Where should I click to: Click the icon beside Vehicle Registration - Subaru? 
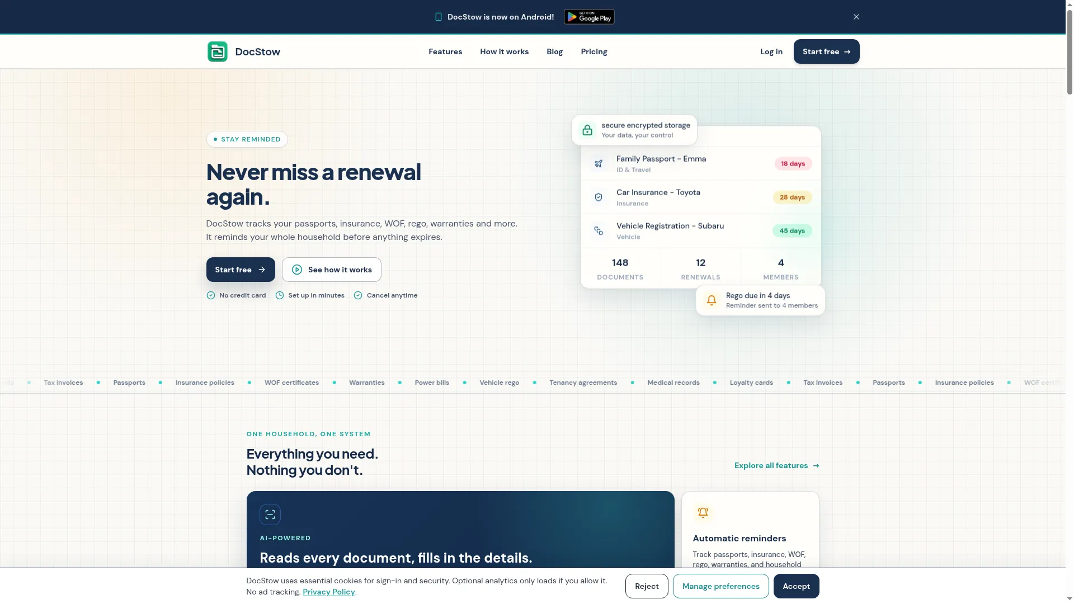point(599,230)
